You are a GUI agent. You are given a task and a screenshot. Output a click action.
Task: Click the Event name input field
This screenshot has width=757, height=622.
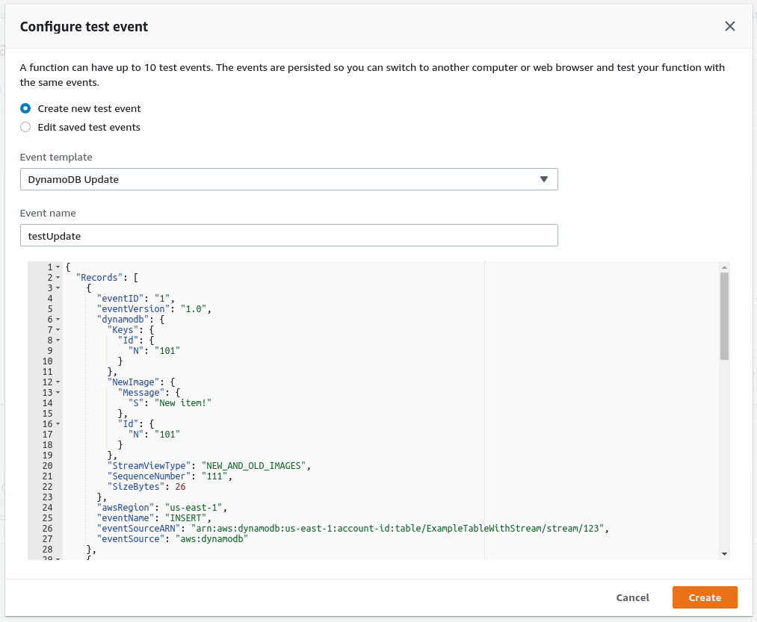pos(288,235)
